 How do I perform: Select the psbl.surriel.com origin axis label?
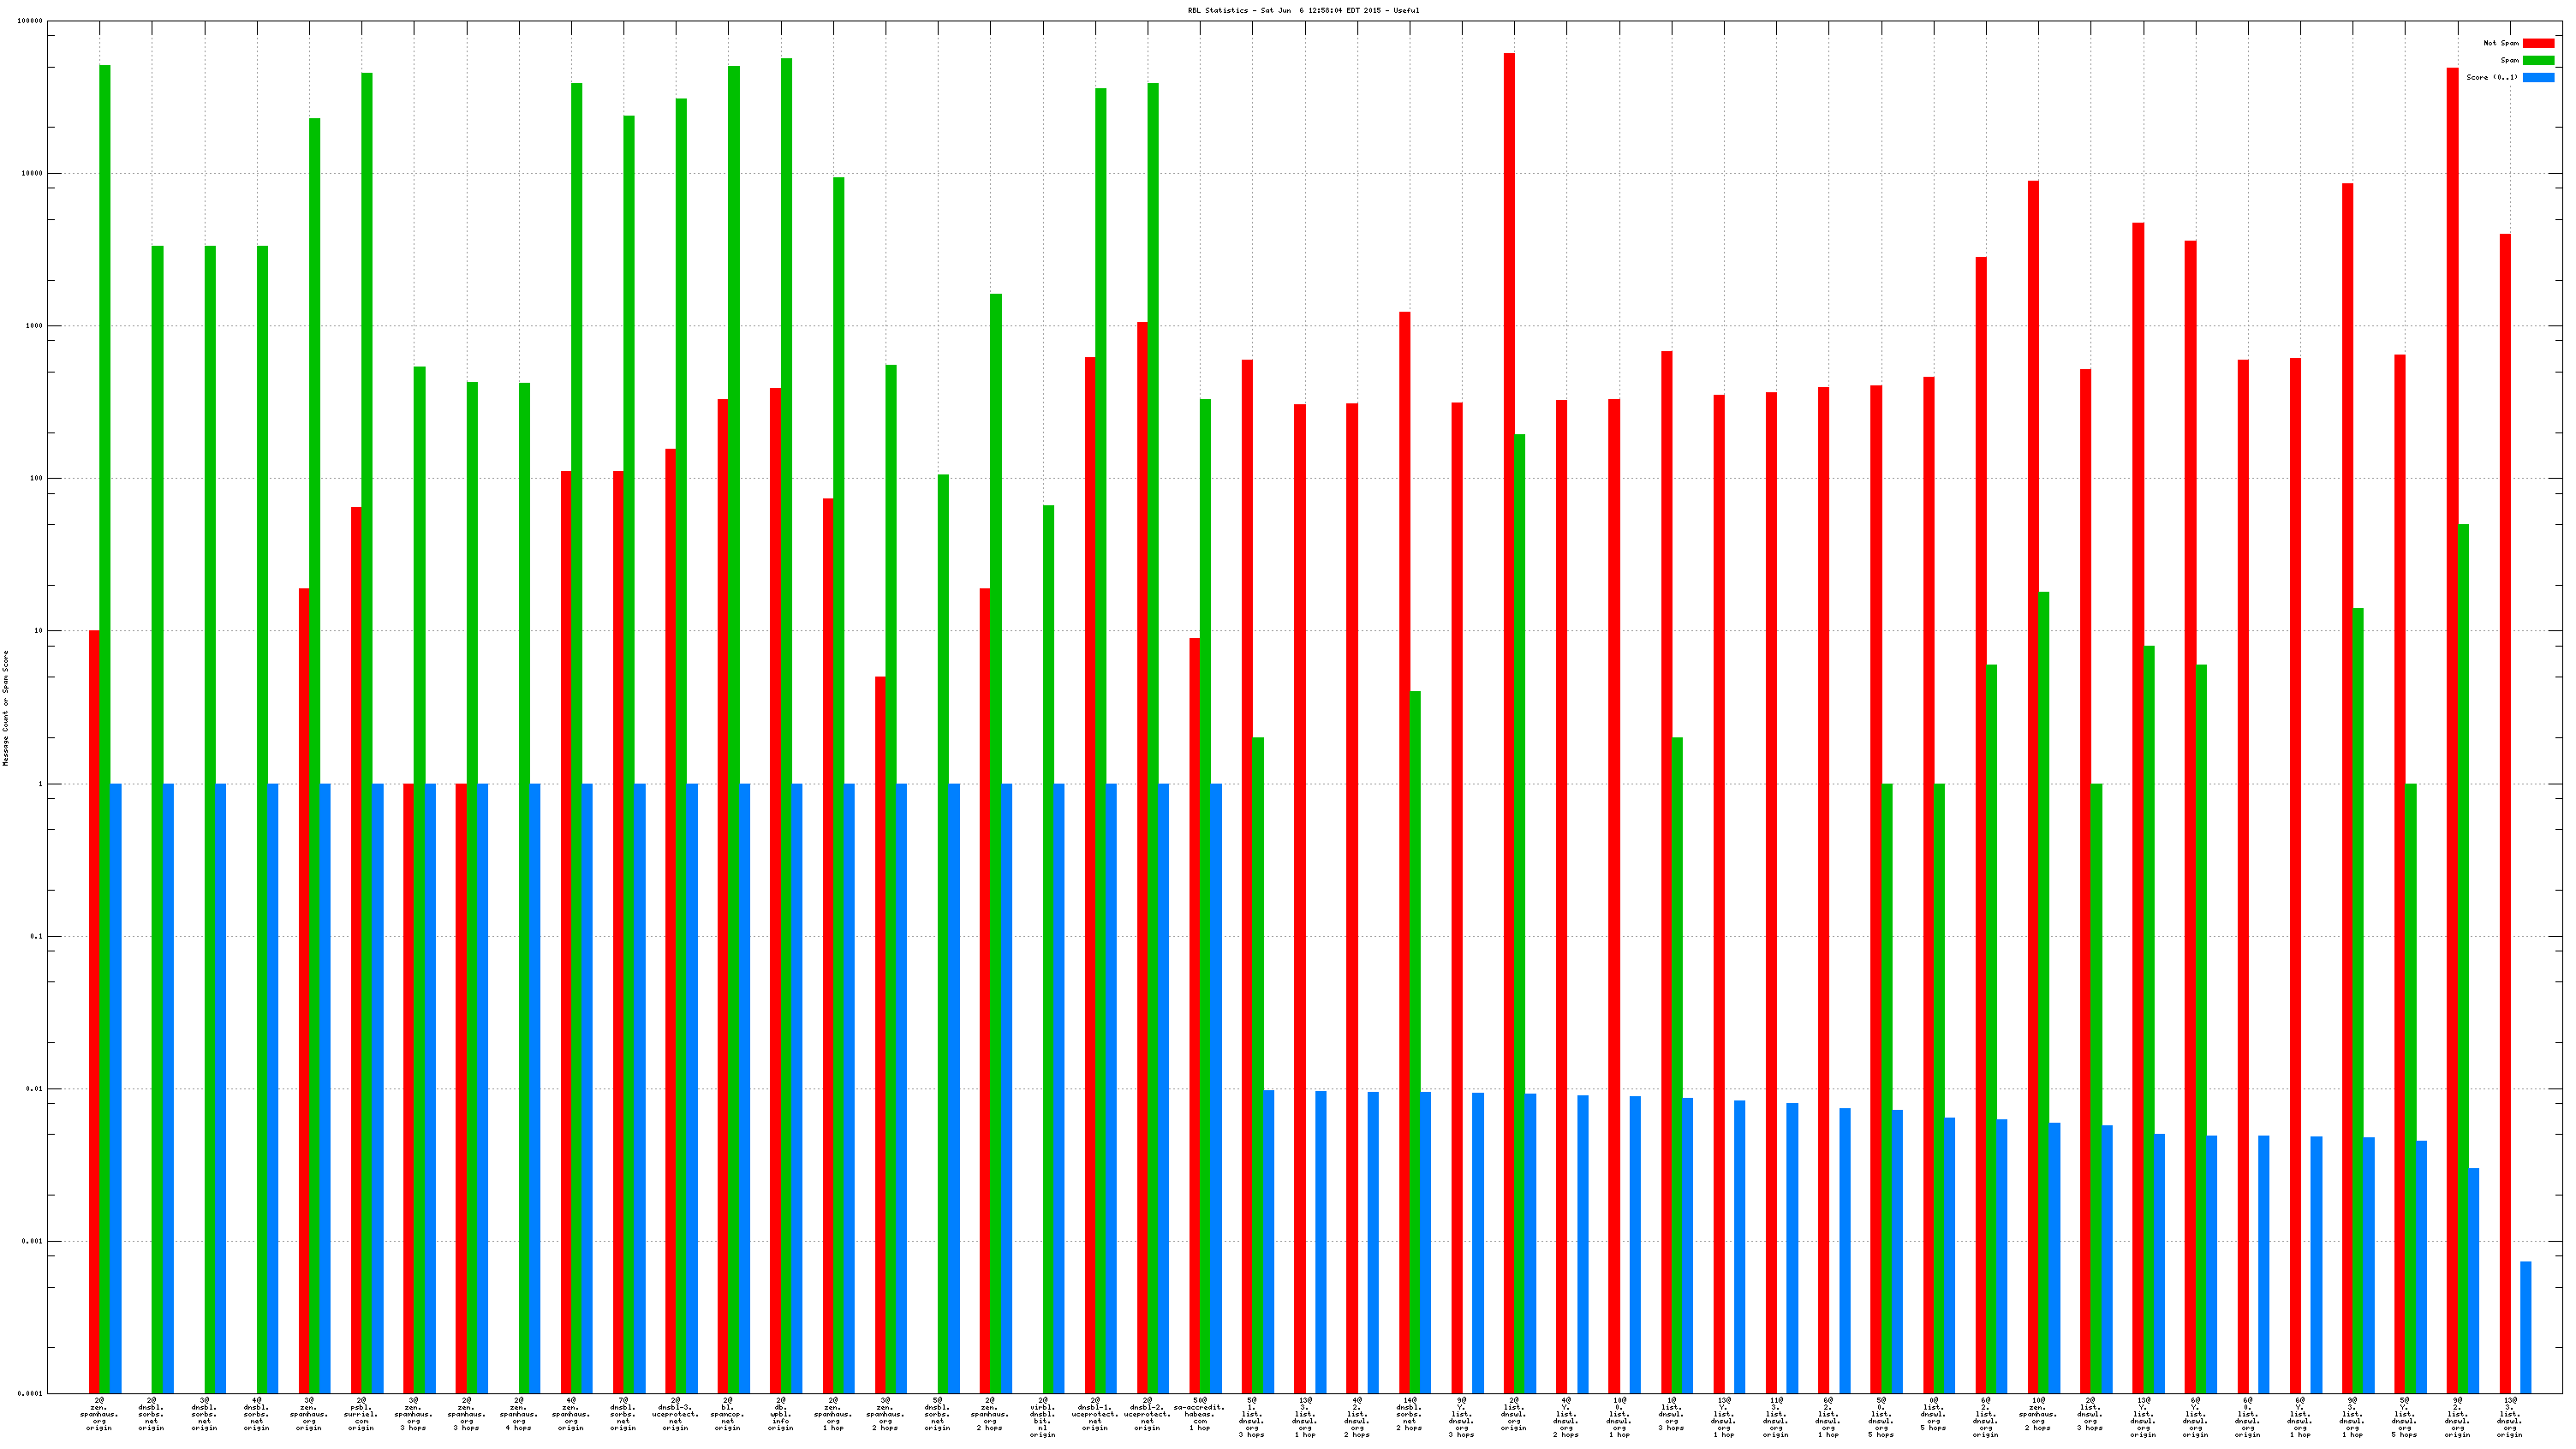[x=361, y=1414]
